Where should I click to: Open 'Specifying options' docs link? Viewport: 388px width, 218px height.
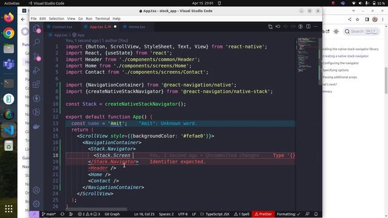coord(335,70)
